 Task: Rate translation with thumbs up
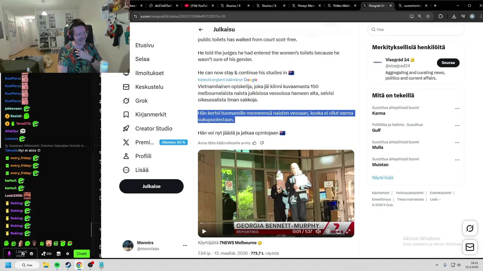tap(254, 143)
